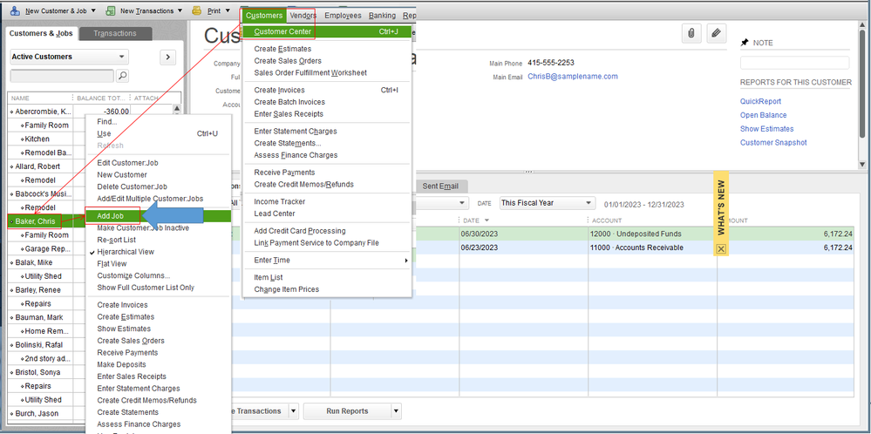
Task: Select the Garage Rep... job row
Action: [47, 248]
